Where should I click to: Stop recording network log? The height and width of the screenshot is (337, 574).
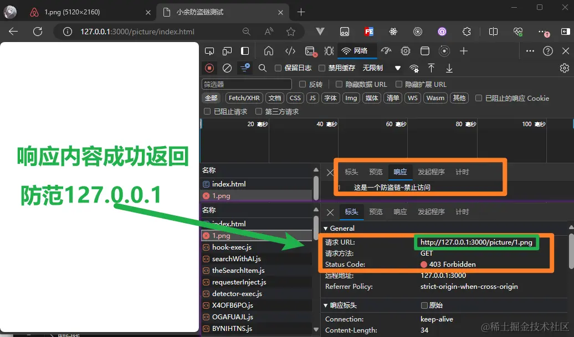[x=209, y=68]
